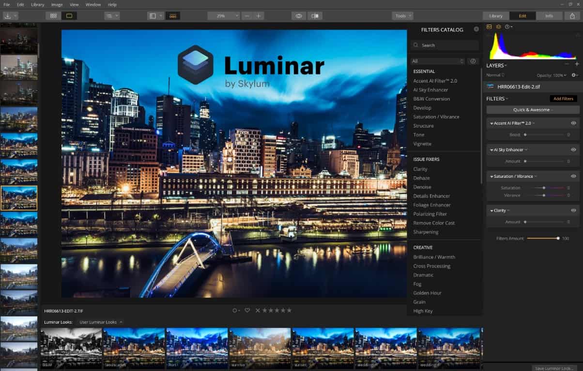Open the Opacity 100% dropdown
Viewport: 583px width, 371px height.
pyautogui.click(x=552, y=75)
